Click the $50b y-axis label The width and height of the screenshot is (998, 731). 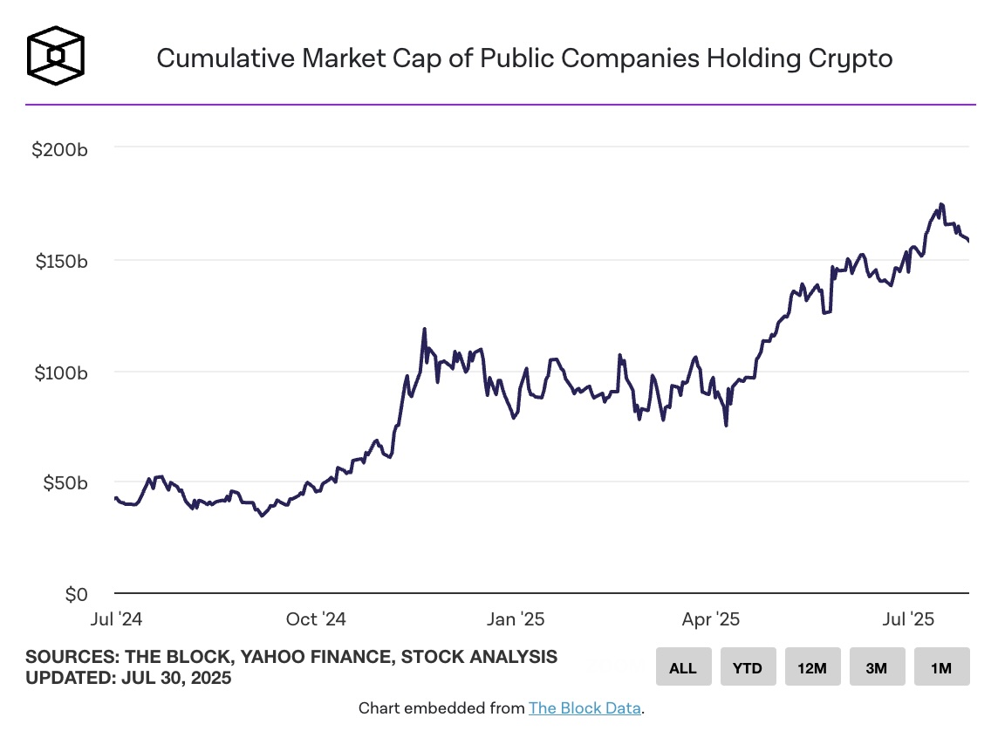65,483
